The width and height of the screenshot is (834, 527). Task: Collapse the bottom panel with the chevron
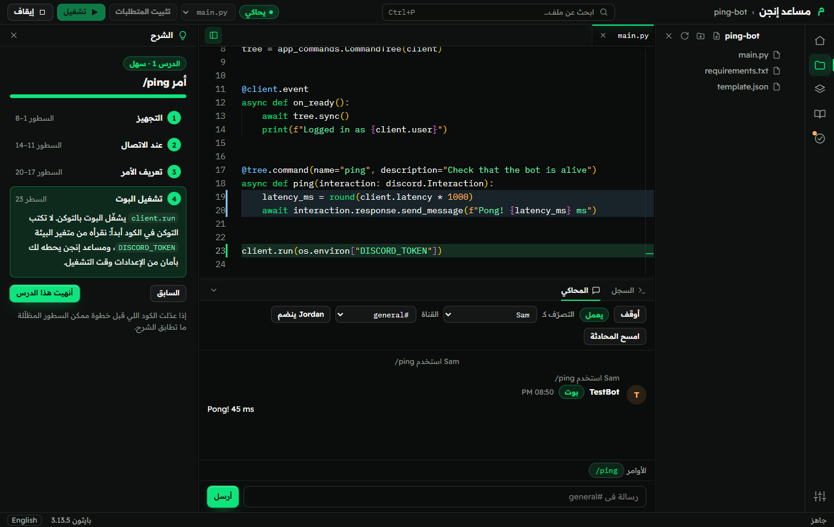(213, 290)
